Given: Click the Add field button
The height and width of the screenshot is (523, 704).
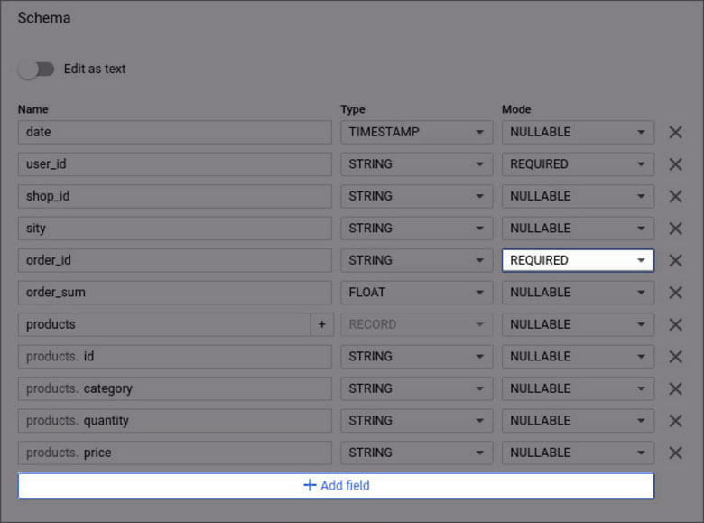Looking at the screenshot, I should pyautogui.click(x=336, y=485).
